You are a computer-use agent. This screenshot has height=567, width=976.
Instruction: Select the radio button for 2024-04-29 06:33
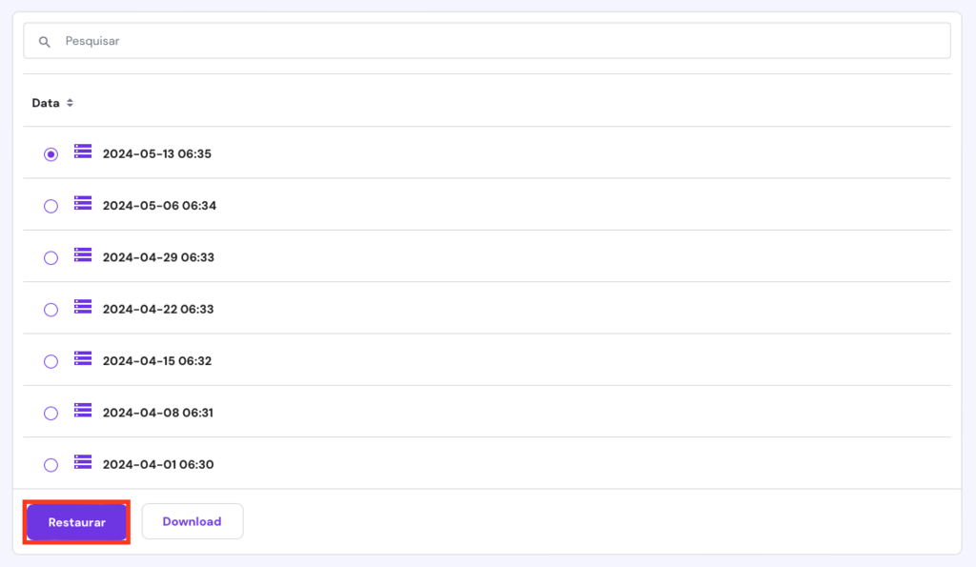pyautogui.click(x=51, y=255)
